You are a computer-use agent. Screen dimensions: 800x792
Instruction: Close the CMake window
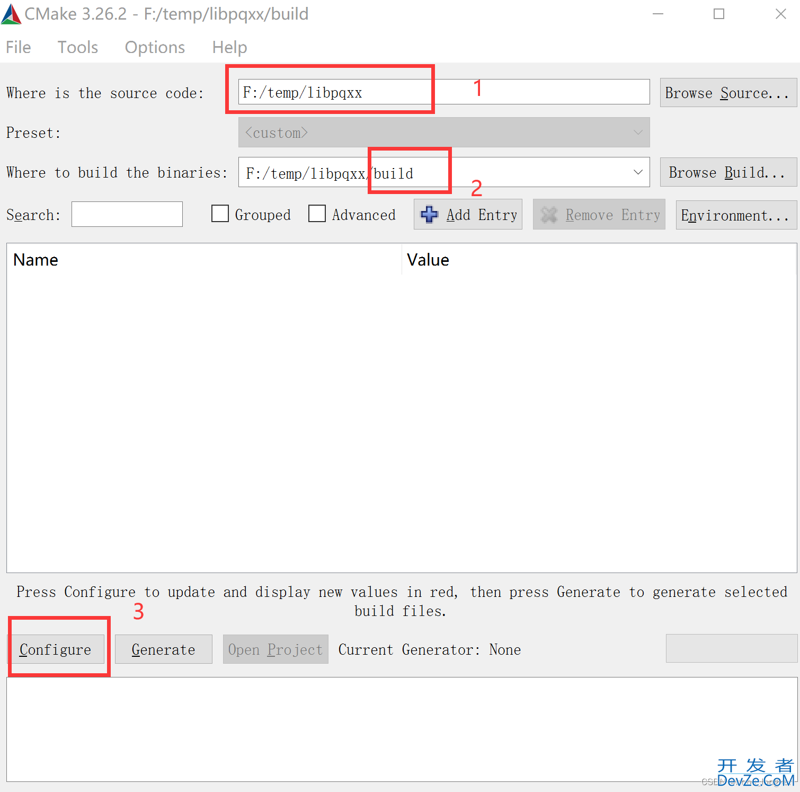pos(781,14)
